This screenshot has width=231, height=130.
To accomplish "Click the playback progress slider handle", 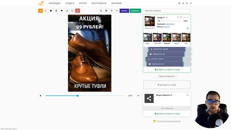I will (x=78, y=96).
